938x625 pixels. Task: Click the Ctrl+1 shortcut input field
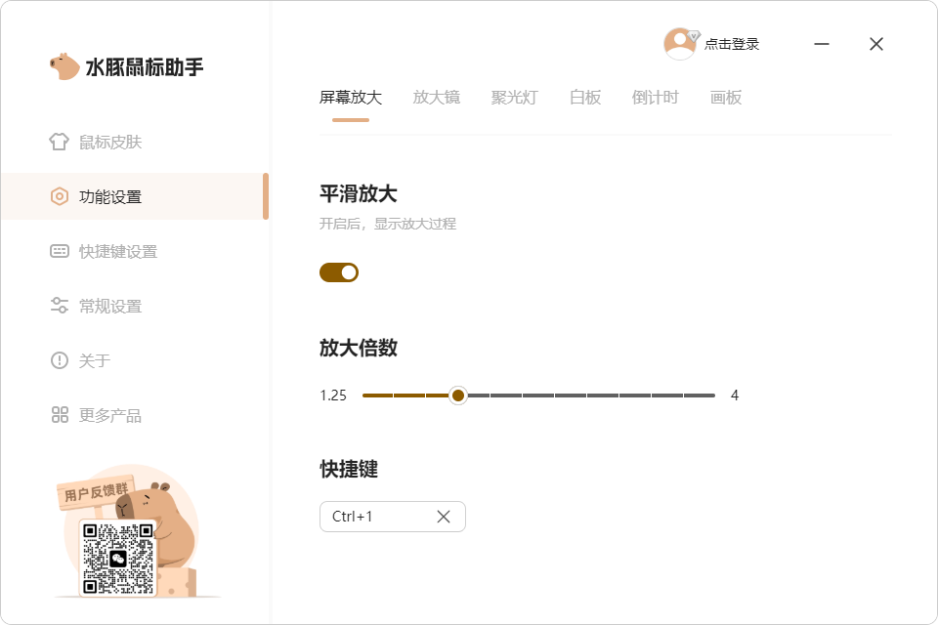click(393, 517)
